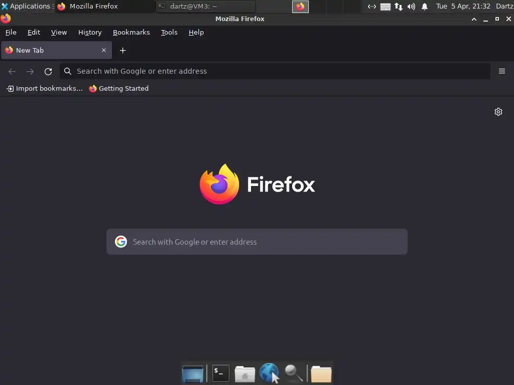Open application finder magnifier in dock

[x=294, y=373]
